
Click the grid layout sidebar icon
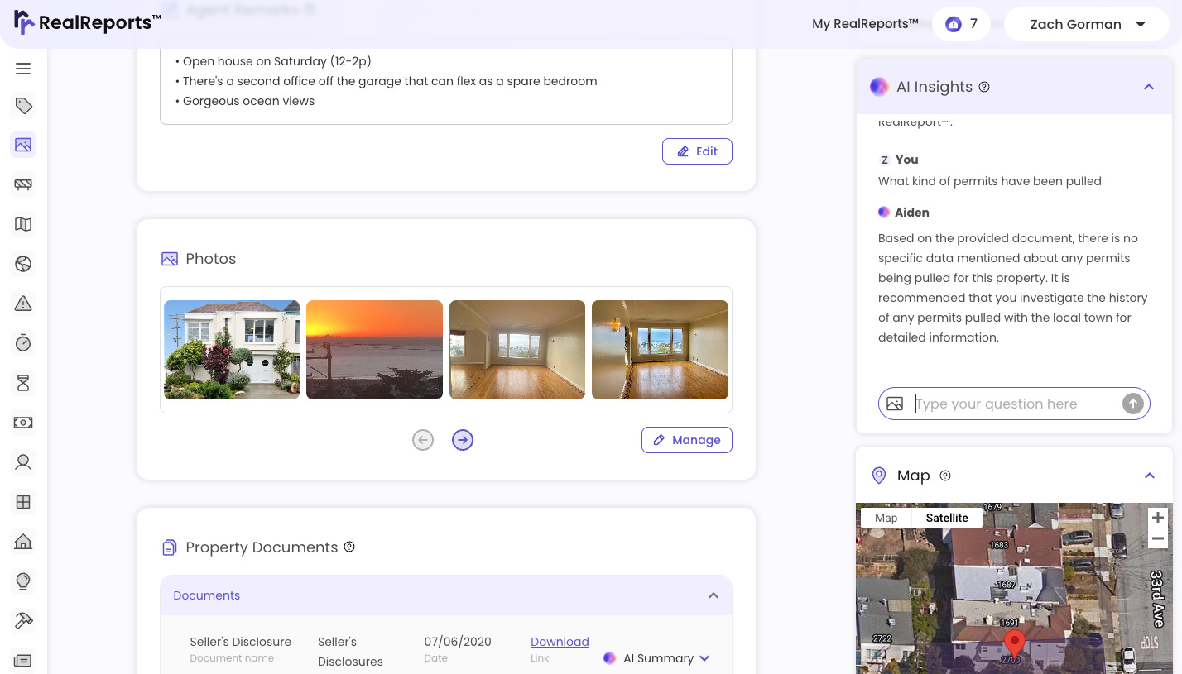click(23, 502)
